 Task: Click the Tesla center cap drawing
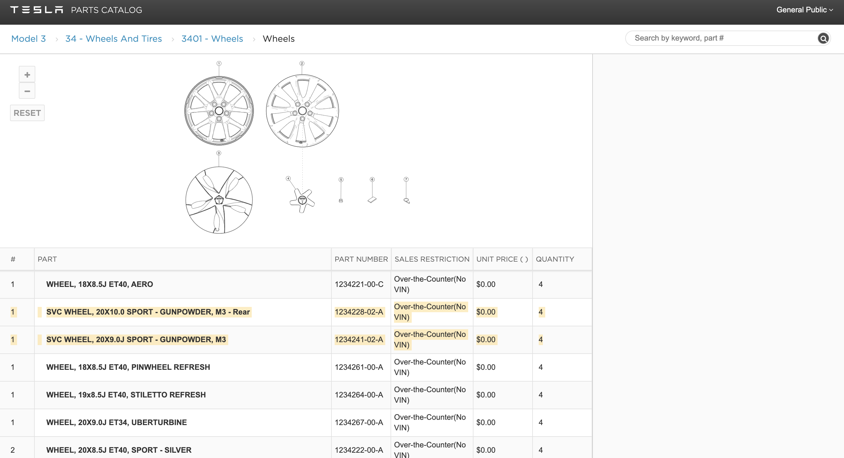point(302,200)
